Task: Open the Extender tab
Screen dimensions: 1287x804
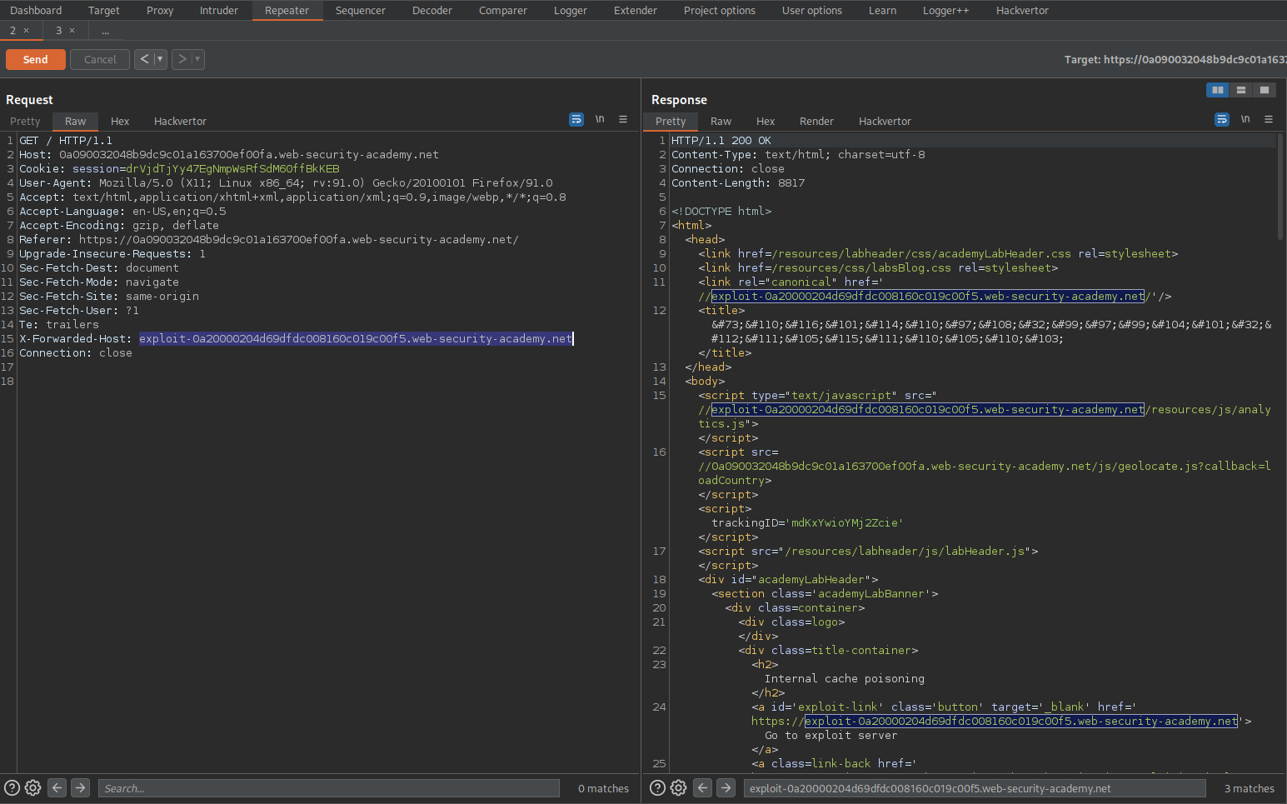Action: (636, 11)
